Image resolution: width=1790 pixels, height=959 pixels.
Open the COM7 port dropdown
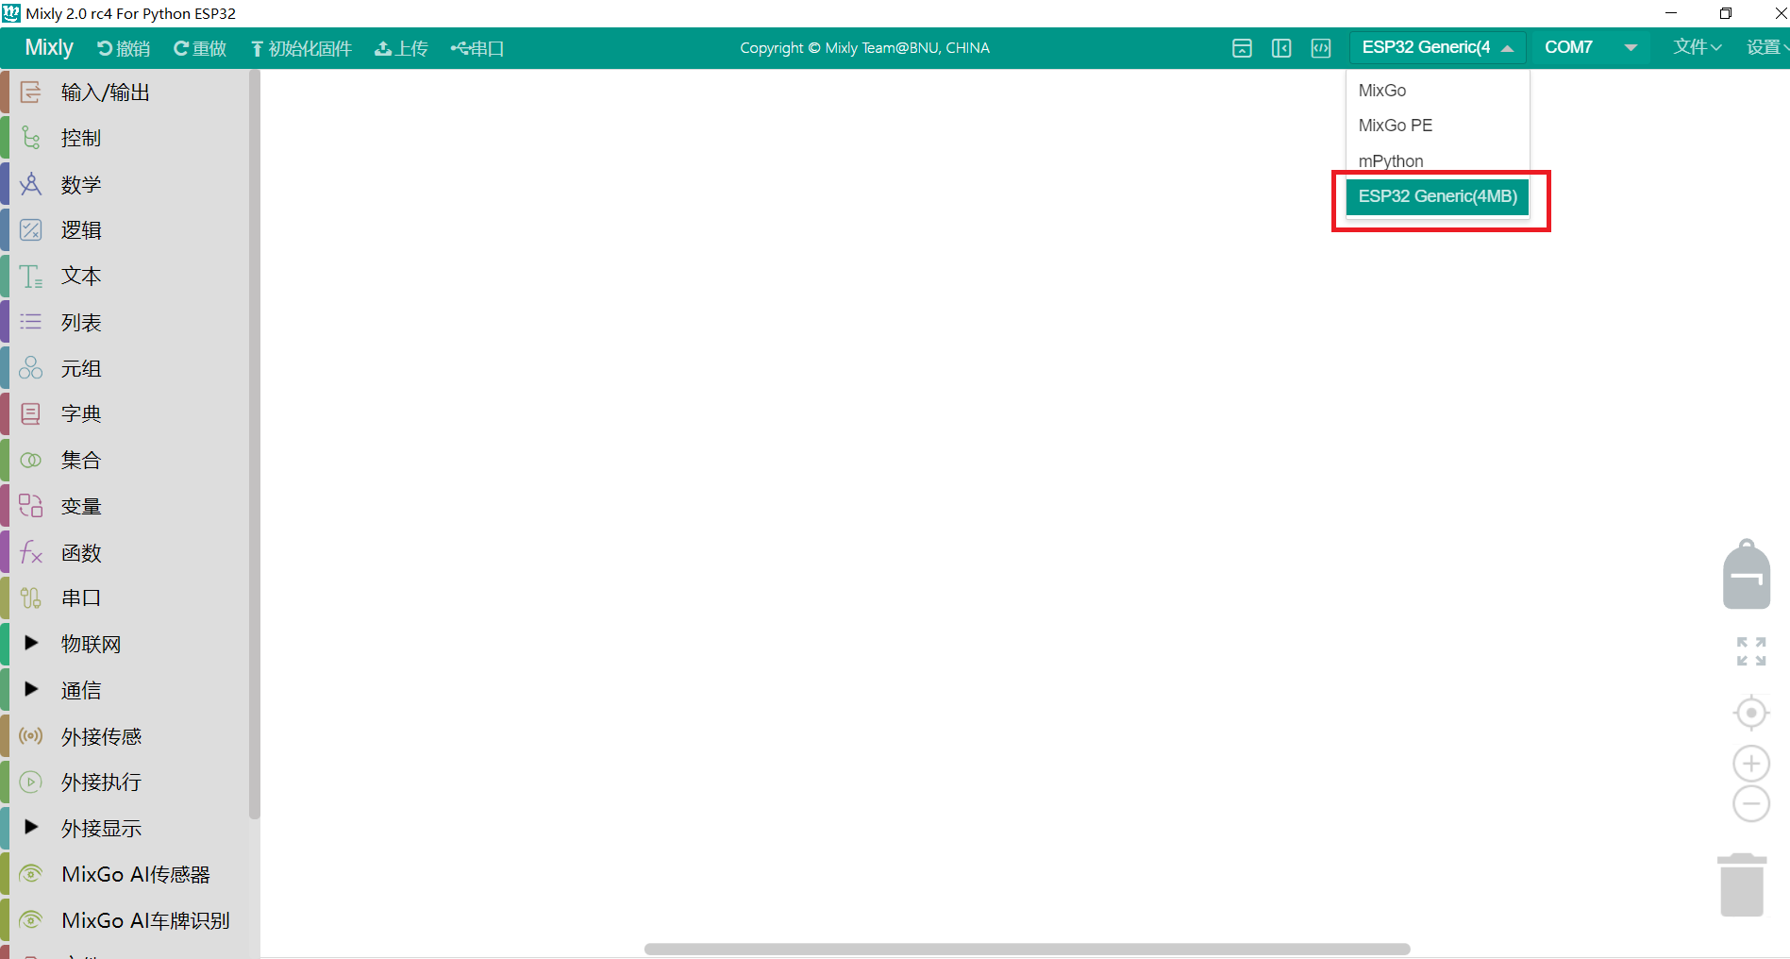[1590, 47]
